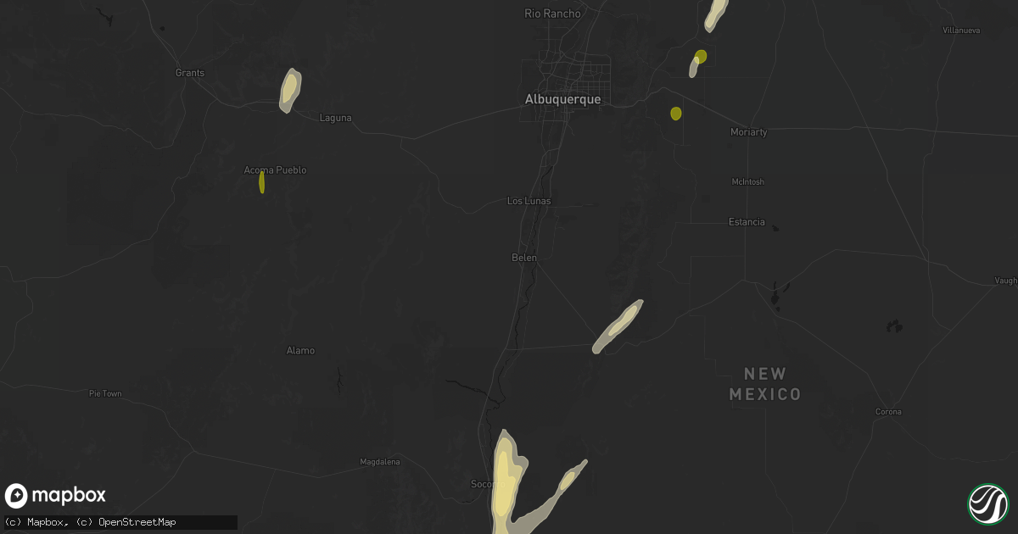
Task: Click the Belen label
Action: [524, 257]
